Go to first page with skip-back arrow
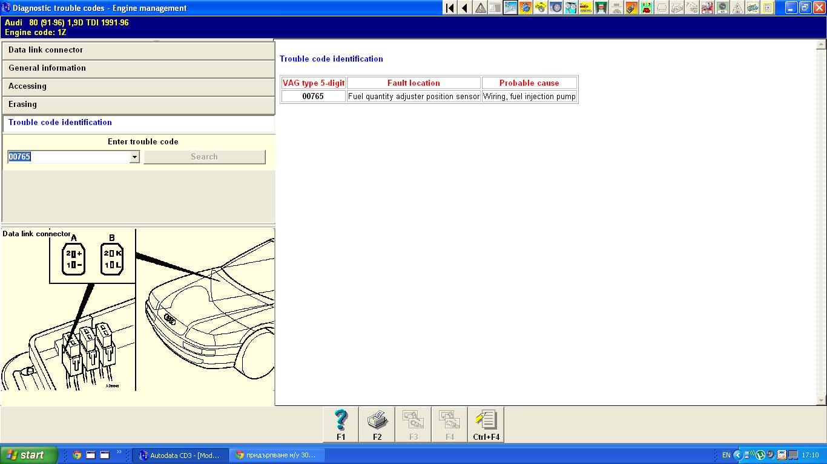 pyautogui.click(x=450, y=8)
